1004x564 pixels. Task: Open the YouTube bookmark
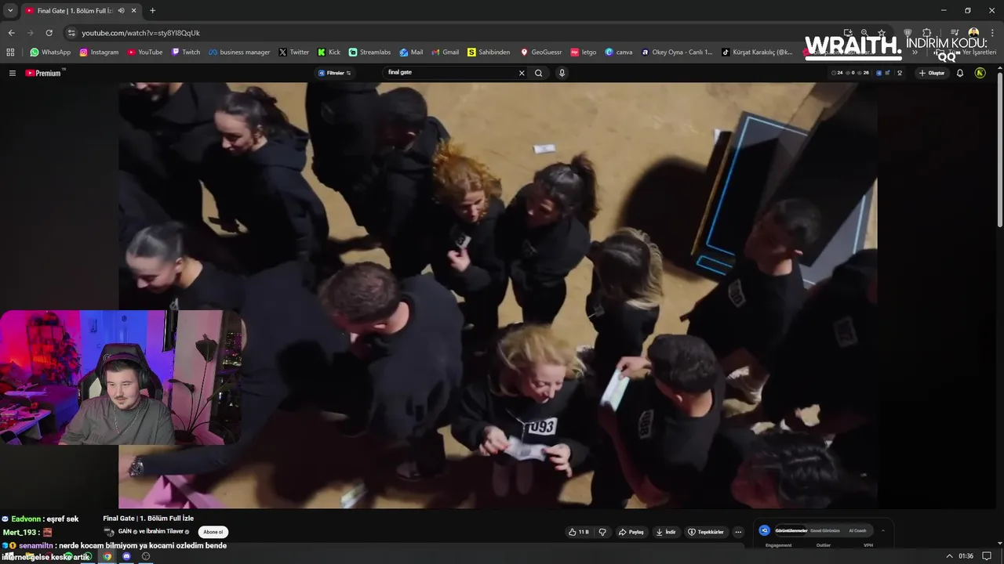pyautogui.click(x=145, y=52)
